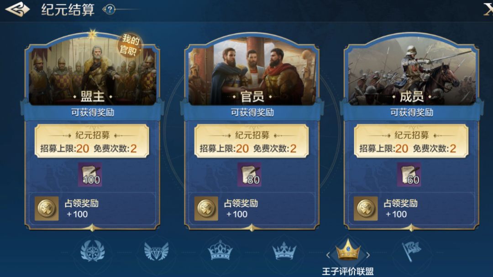The image size is (493, 277).
Task: Open the 纪元结算 help question mark
Action: coord(110,10)
